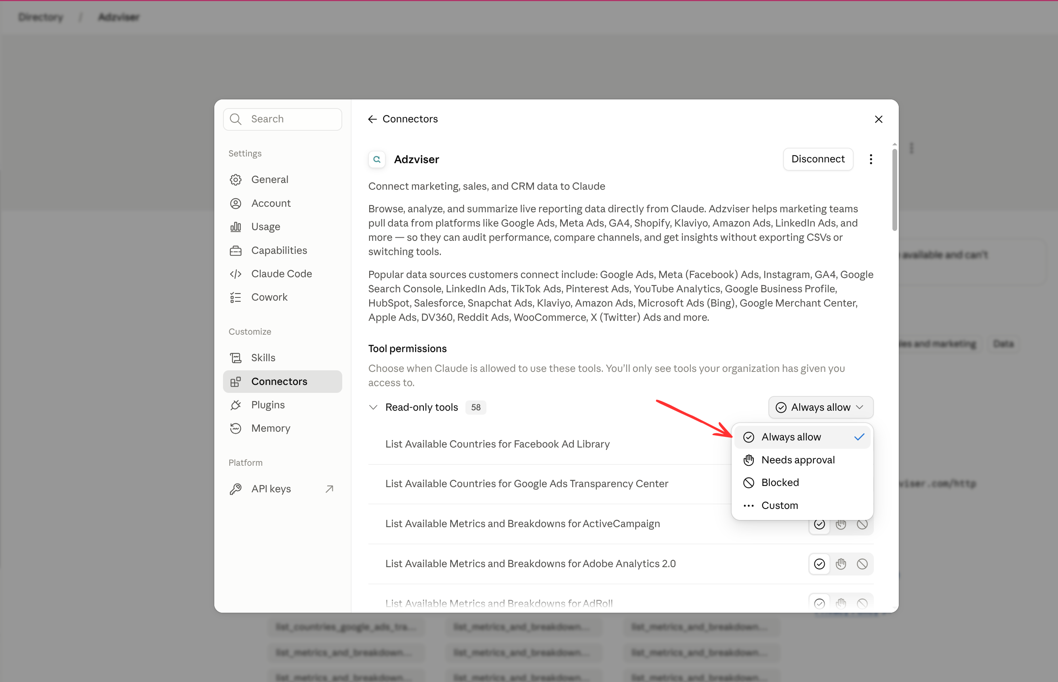Image resolution: width=1058 pixels, height=682 pixels.
Task: Block the ActiveCampaign metrics tool
Action: [x=862, y=524]
